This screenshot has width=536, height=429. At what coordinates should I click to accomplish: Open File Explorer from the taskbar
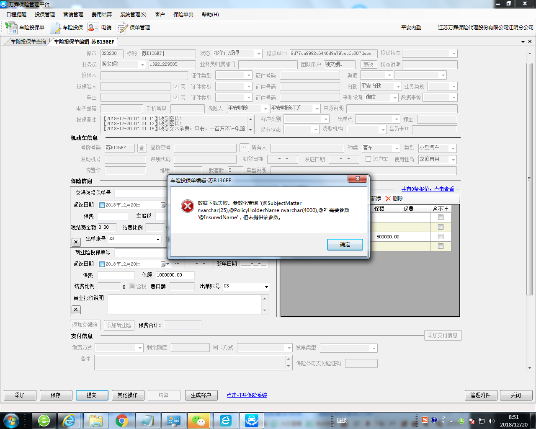[x=96, y=421]
